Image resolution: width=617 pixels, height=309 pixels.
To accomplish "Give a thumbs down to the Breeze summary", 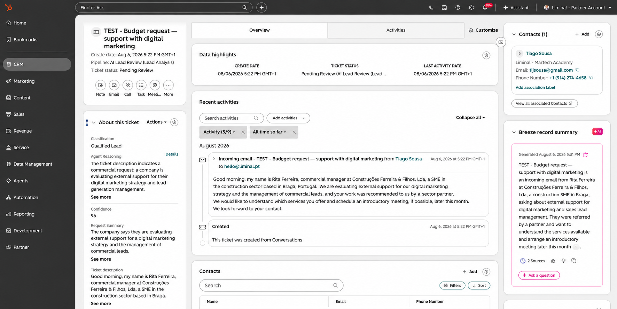I will (564, 261).
